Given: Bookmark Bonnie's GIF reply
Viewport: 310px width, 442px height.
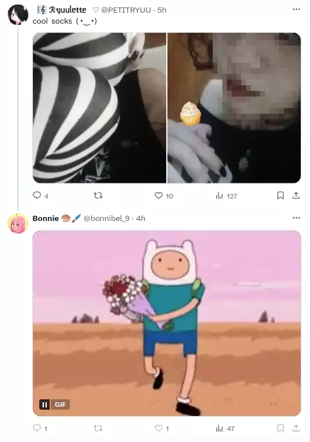Looking at the screenshot, I should (x=281, y=428).
